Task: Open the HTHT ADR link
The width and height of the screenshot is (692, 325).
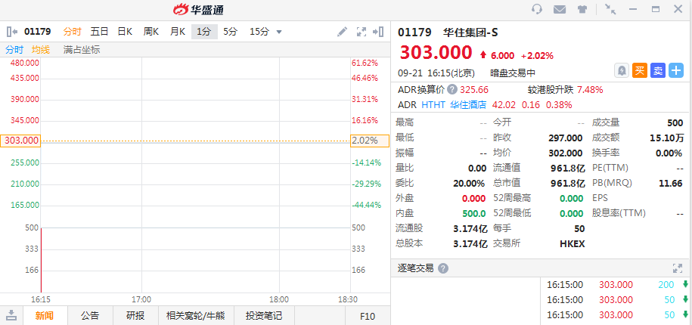Action: pos(433,105)
